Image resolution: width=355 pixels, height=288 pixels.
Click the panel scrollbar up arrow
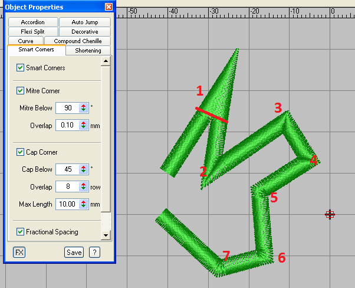106,61
